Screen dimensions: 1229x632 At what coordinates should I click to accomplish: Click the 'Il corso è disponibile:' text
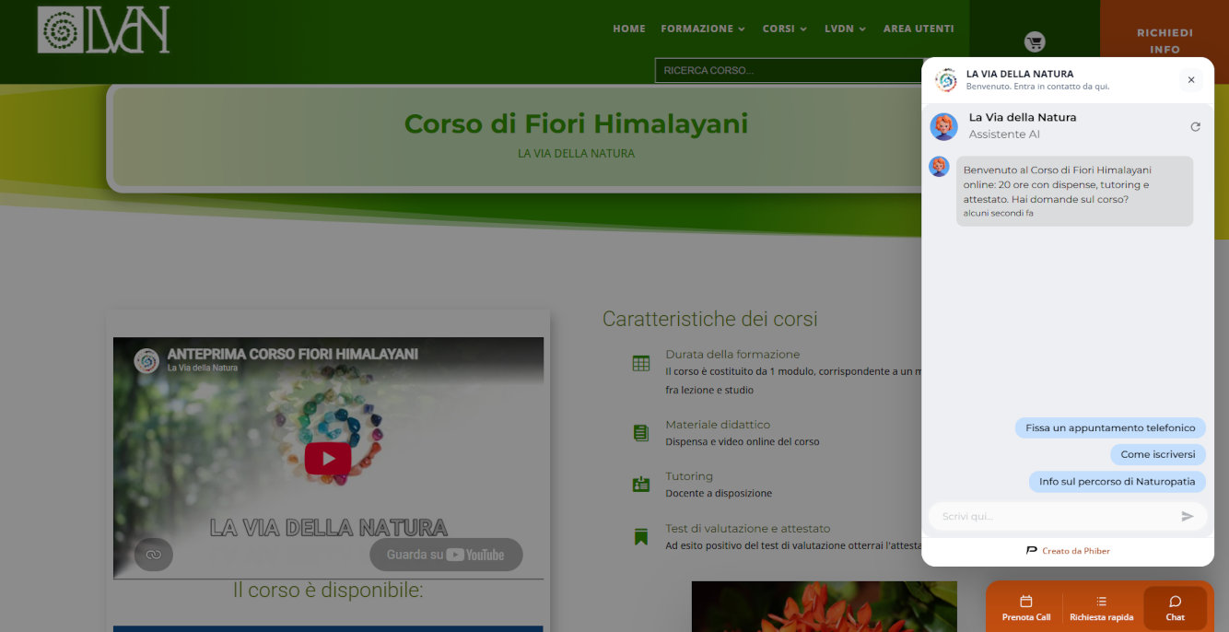click(x=328, y=591)
